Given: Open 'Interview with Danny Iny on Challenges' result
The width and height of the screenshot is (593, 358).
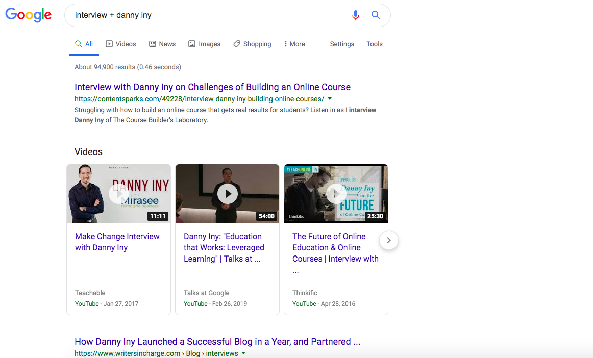Looking at the screenshot, I should pyautogui.click(x=212, y=87).
